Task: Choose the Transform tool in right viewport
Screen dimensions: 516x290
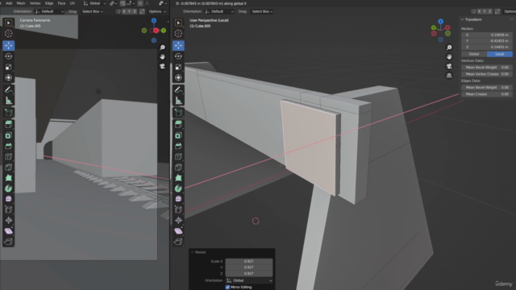Action: point(178,77)
